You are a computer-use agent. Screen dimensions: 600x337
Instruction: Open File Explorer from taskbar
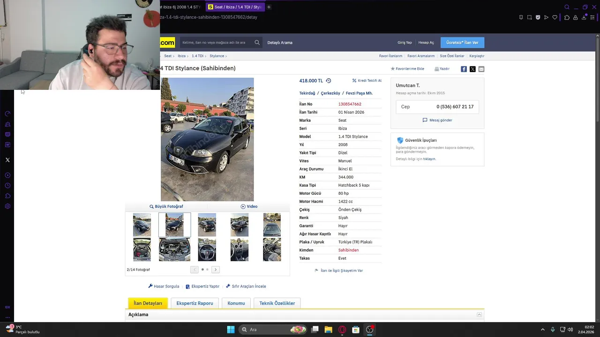pos(328,330)
